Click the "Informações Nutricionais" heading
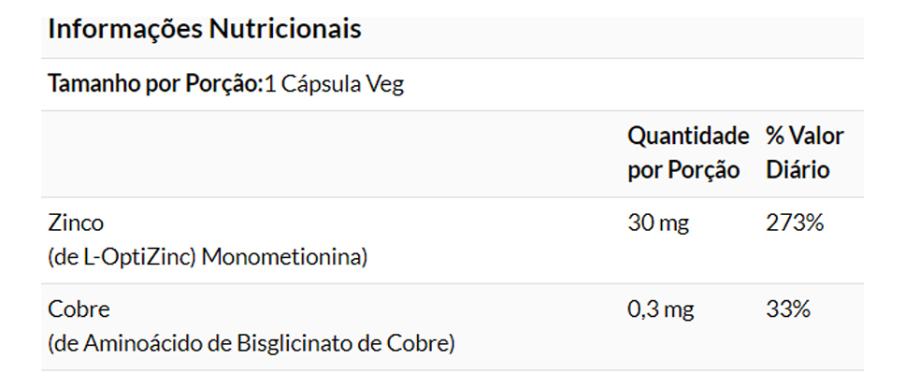The width and height of the screenshot is (905, 388). coord(204,29)
